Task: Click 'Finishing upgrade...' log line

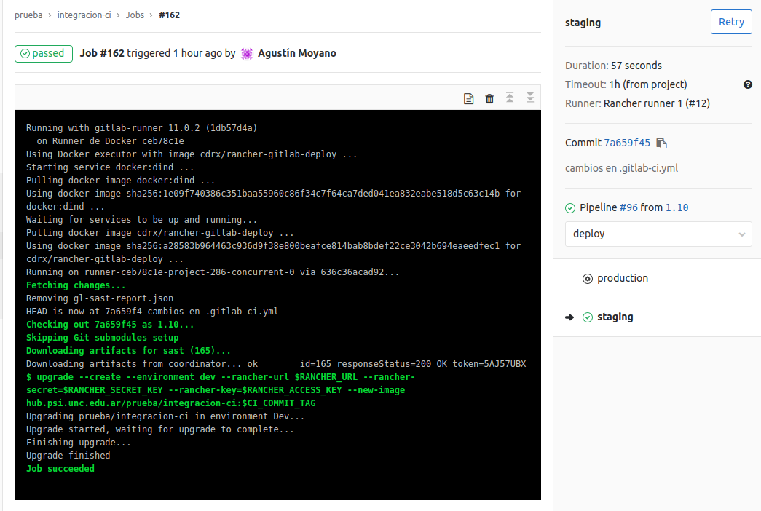Action: click(x=78, y=443)
